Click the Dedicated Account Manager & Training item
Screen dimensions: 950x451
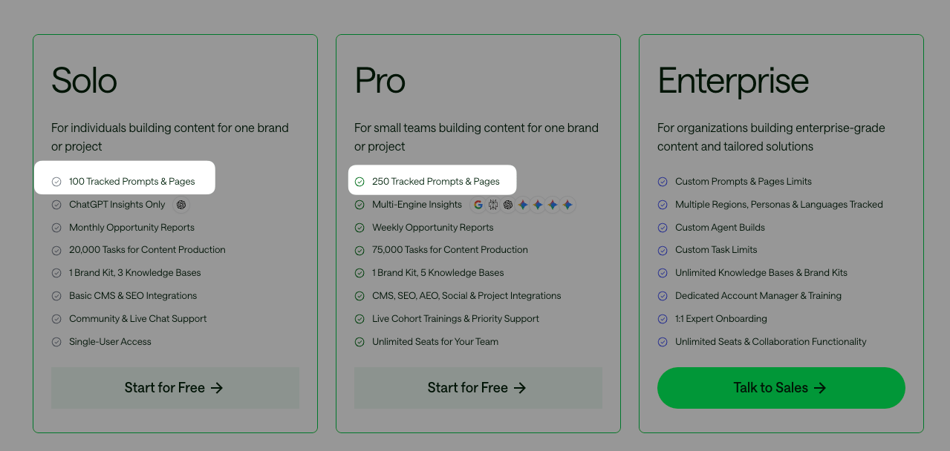point(758,296)
